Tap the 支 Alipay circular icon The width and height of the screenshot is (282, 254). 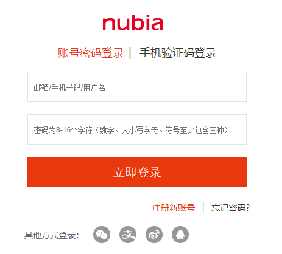click(128, 235)
